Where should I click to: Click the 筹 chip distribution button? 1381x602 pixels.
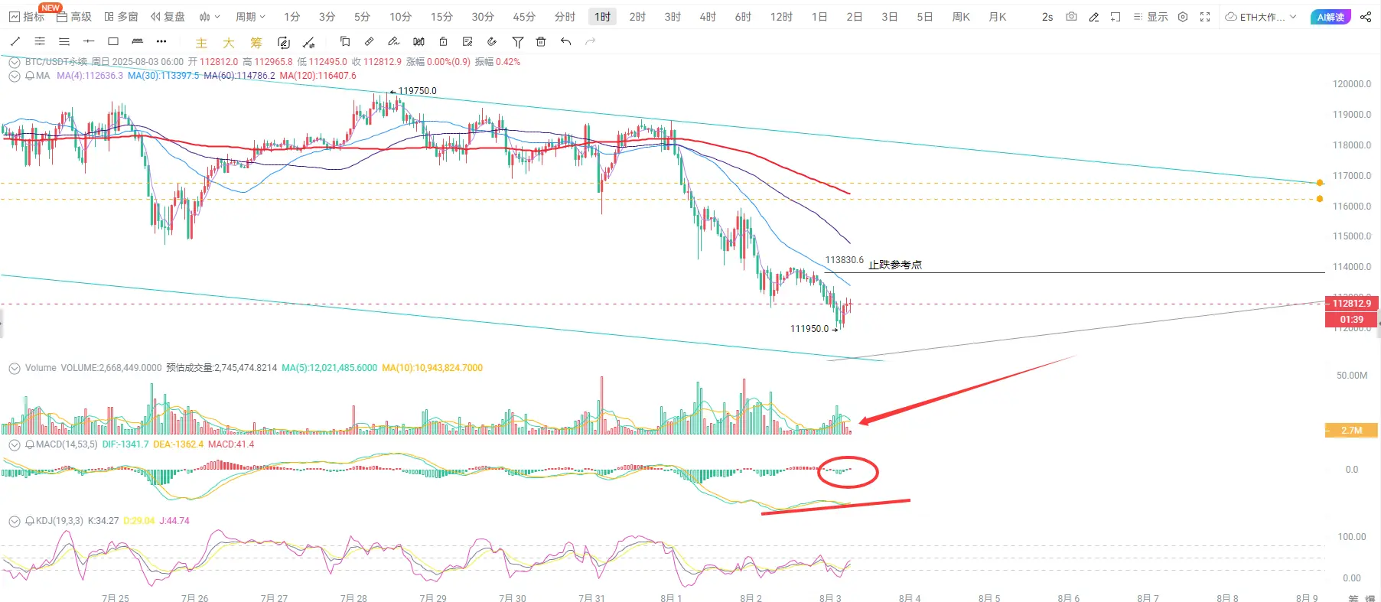point(256,43)
